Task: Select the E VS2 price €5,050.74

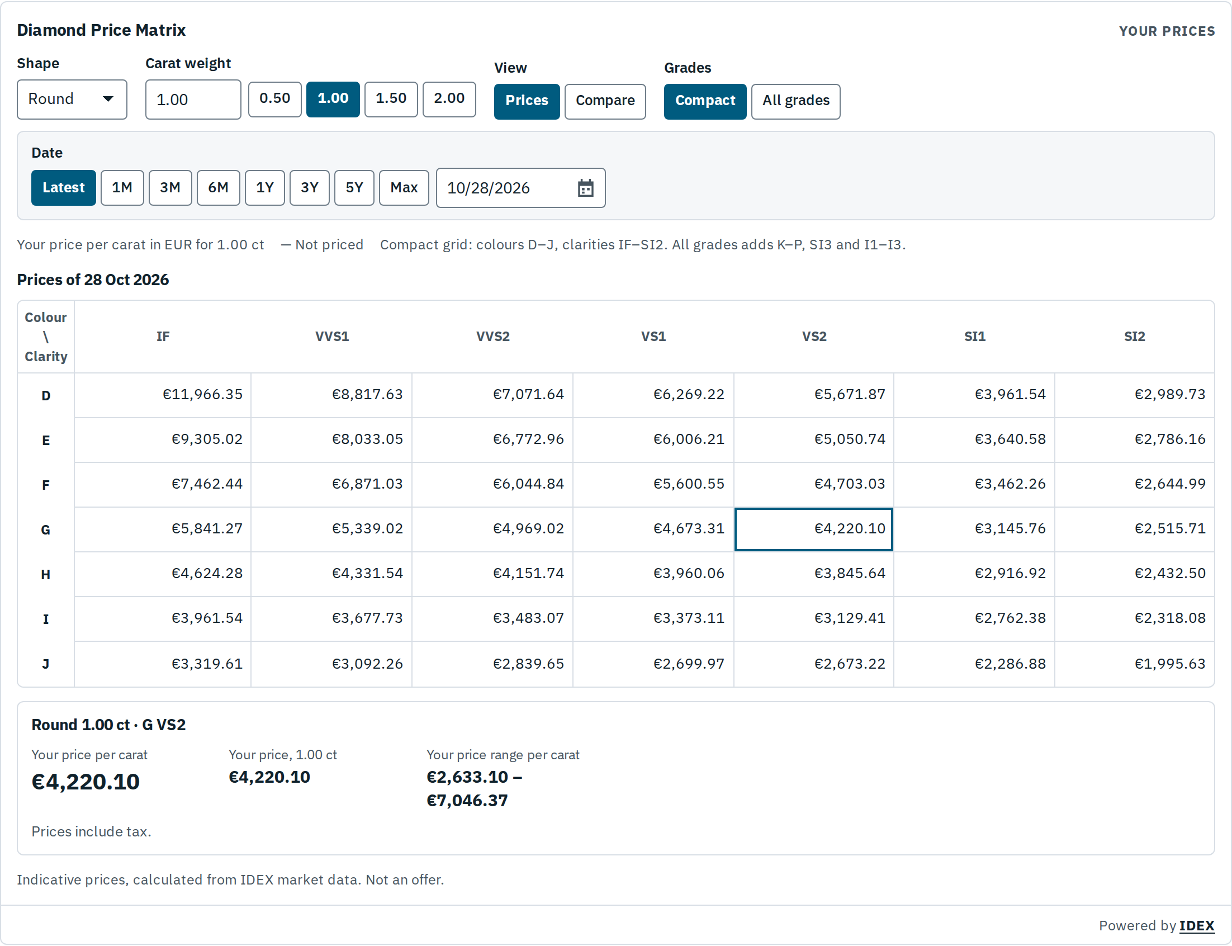Action: pos(814,439)
